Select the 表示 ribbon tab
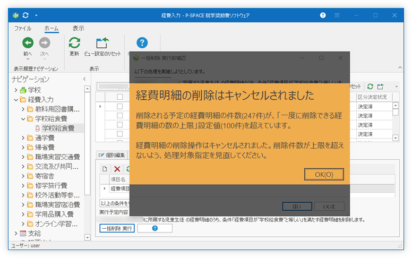The width and height of the screenshot is (412, 258). tap(78, 28)
